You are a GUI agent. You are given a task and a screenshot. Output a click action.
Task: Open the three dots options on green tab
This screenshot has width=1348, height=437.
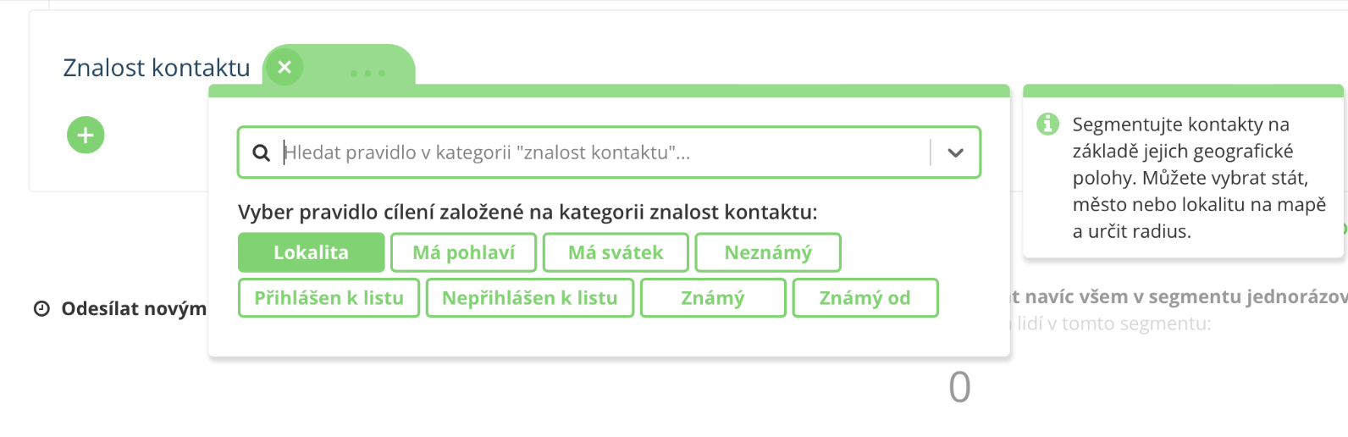[367, 74]
